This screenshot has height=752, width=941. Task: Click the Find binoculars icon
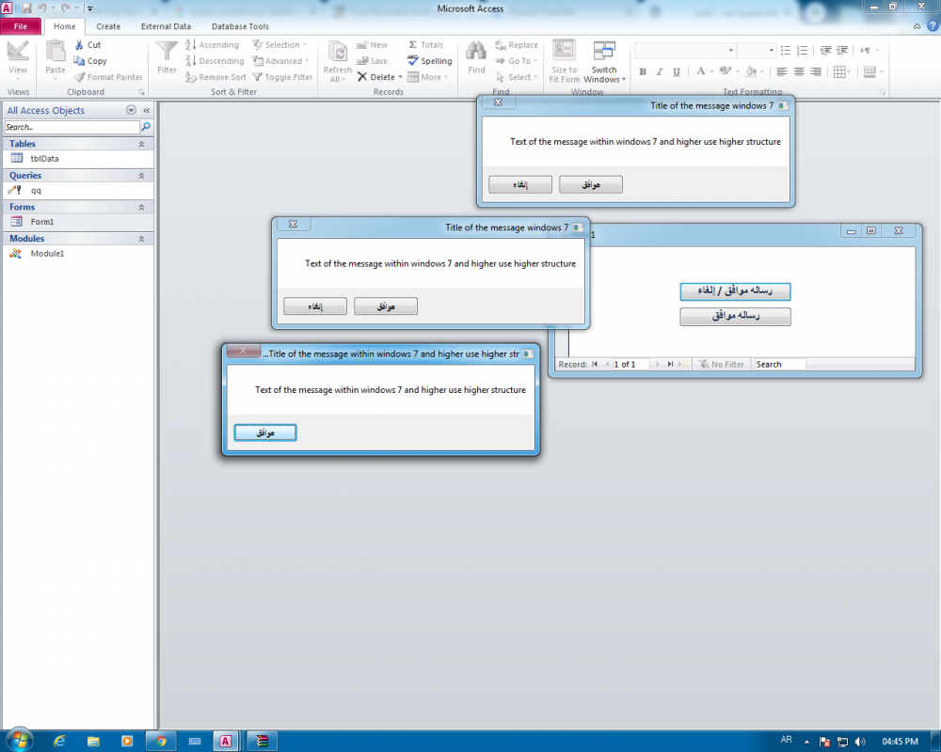[x=476, y=51]
